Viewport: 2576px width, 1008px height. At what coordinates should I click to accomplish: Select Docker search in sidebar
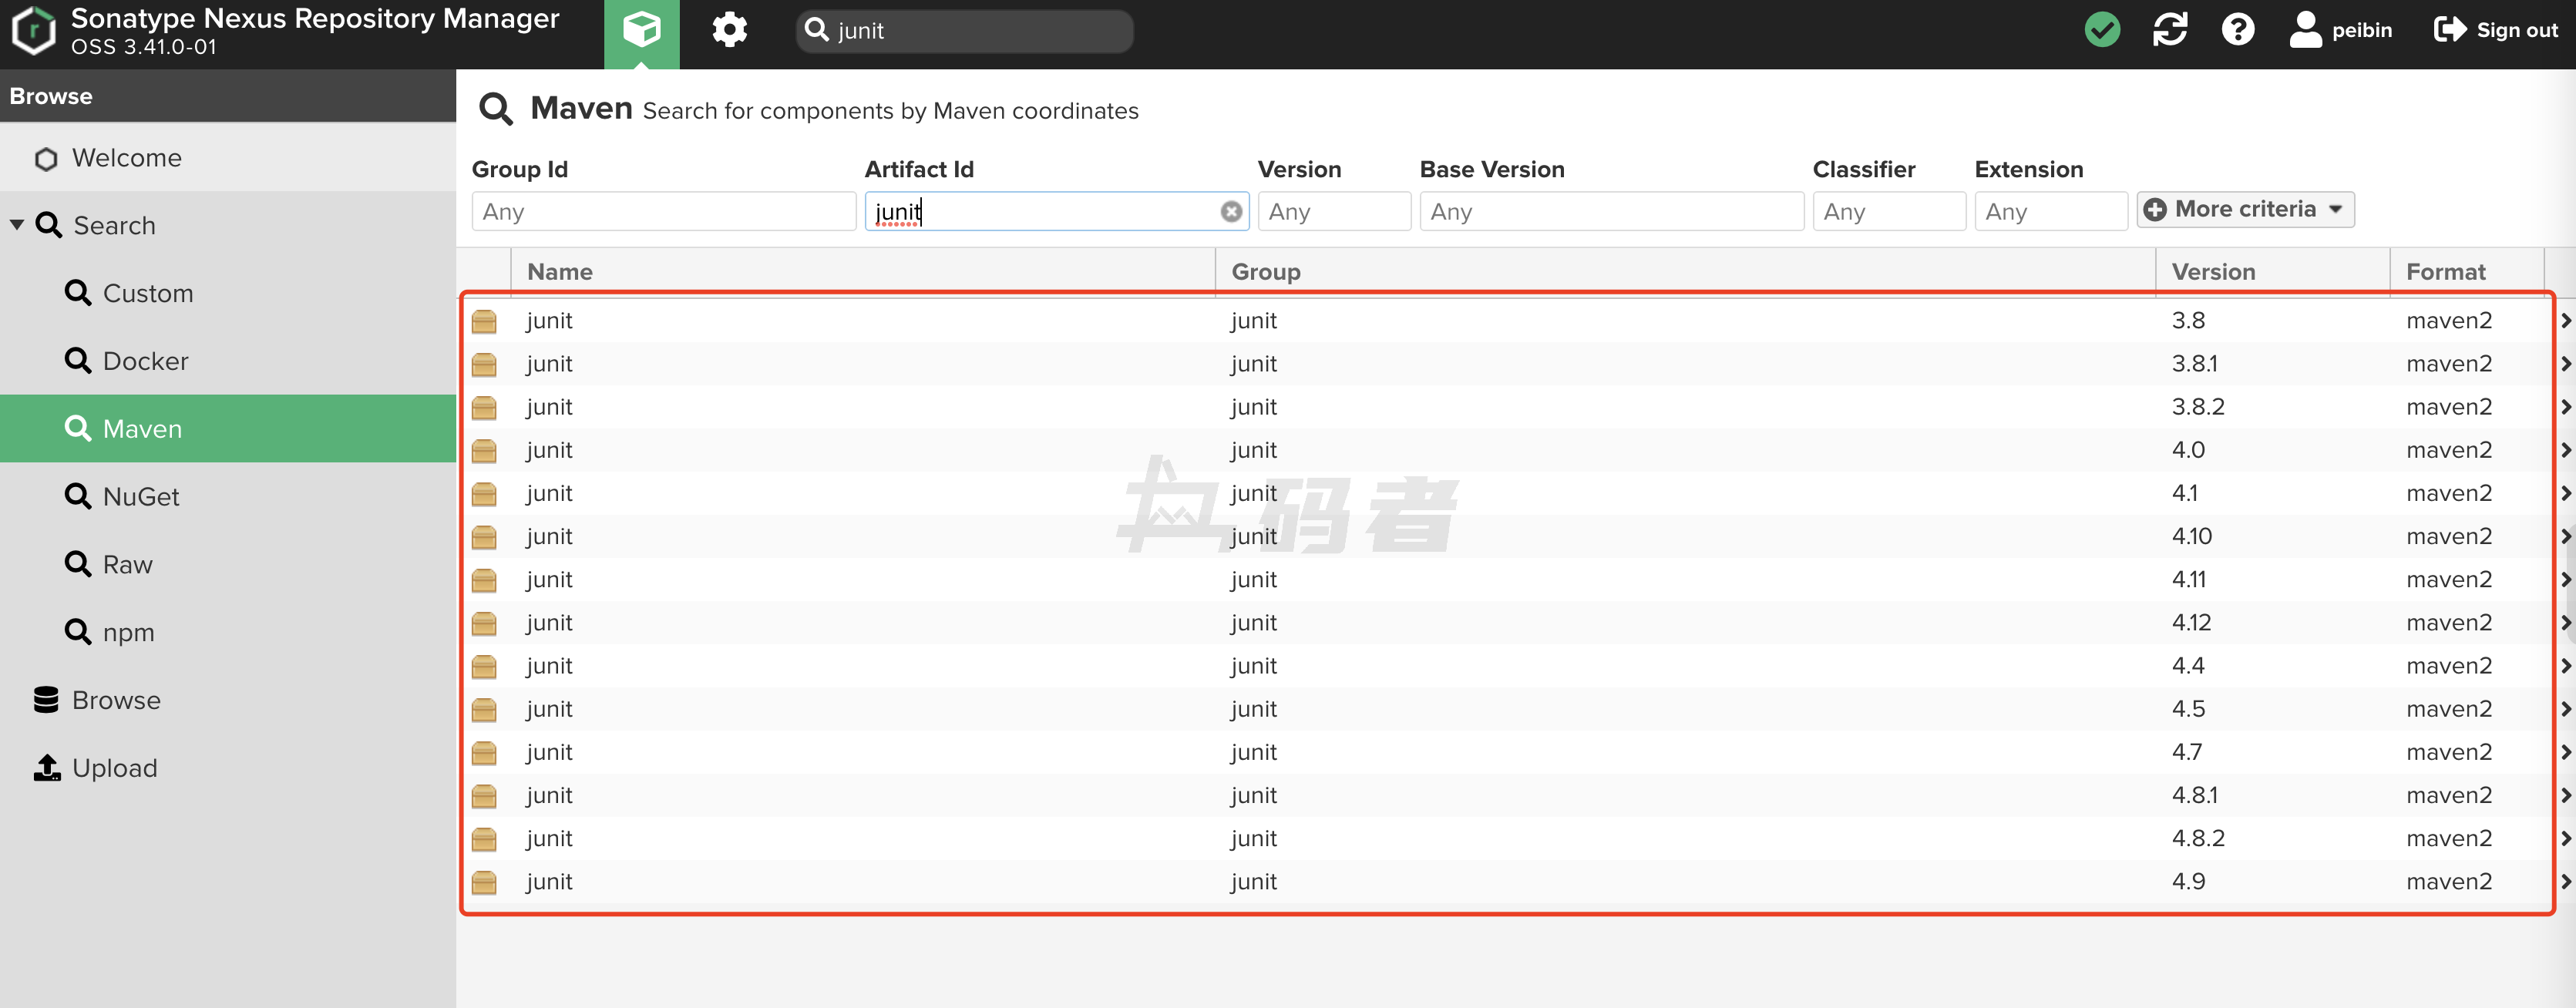145,361
